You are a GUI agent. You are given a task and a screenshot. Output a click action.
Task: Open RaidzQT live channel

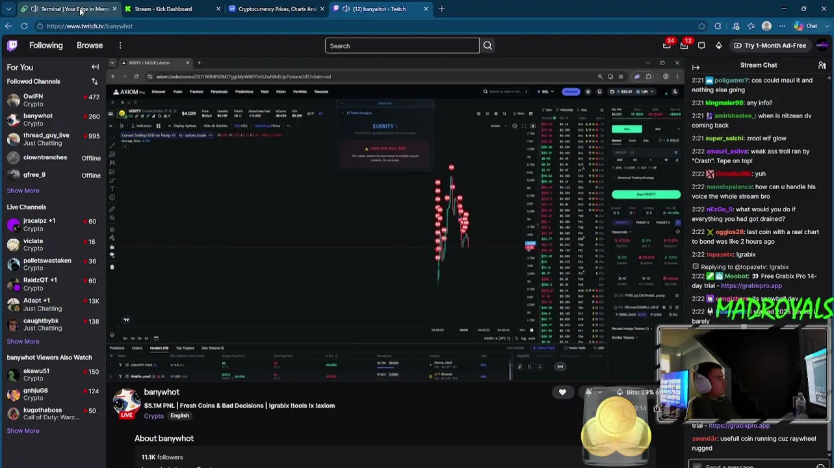pyautogui.click(x=53, y=283)
